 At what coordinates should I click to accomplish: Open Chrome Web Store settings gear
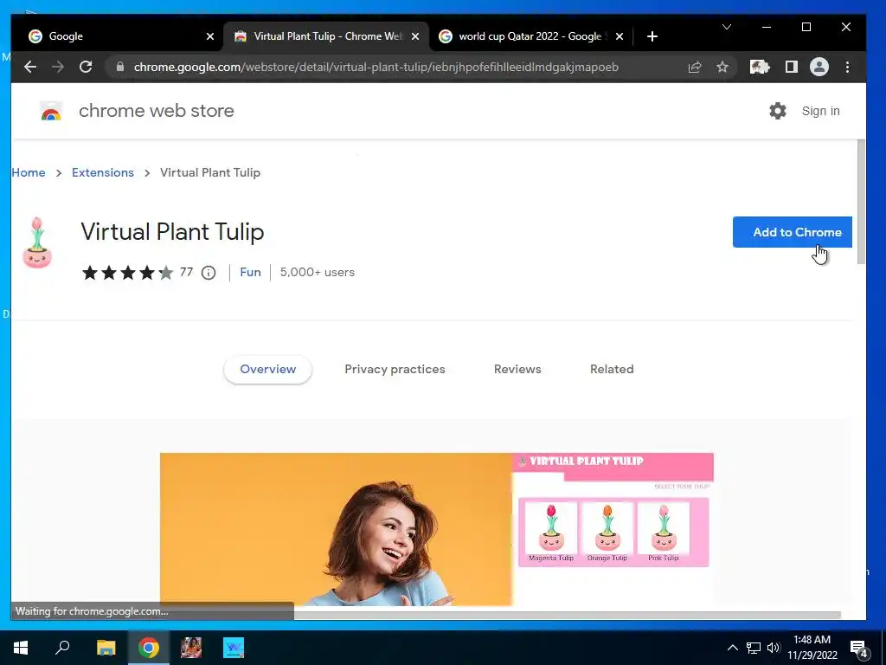778,111
